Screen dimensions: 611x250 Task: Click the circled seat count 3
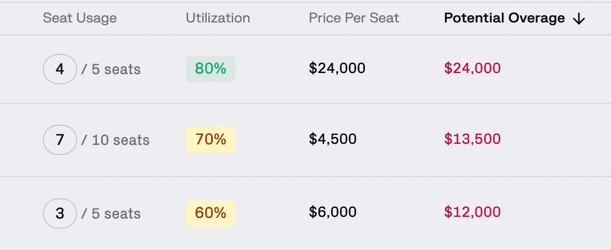(x=60, y=213)
